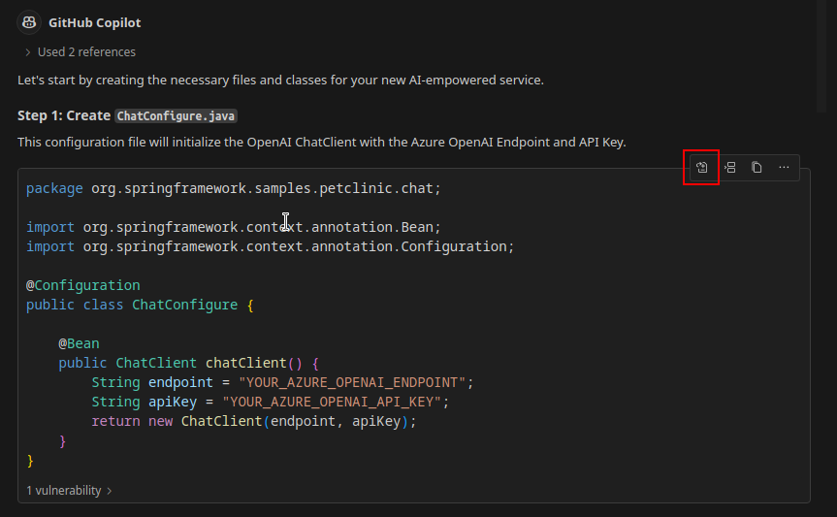Expand the 1 vulnerability details

[69, 490]
